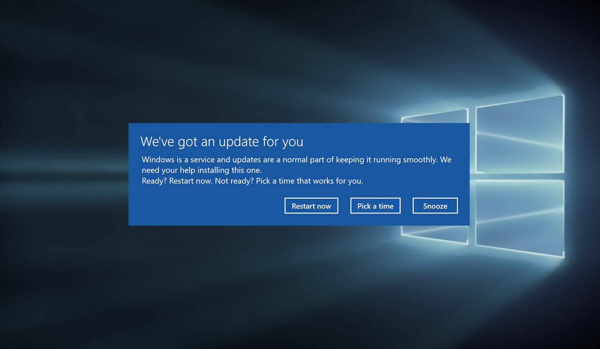Image resolution: width=600 pixels, height=349 pixels.
Task: Click the text "need your help installing this one."
Action: tap(202, 170)
